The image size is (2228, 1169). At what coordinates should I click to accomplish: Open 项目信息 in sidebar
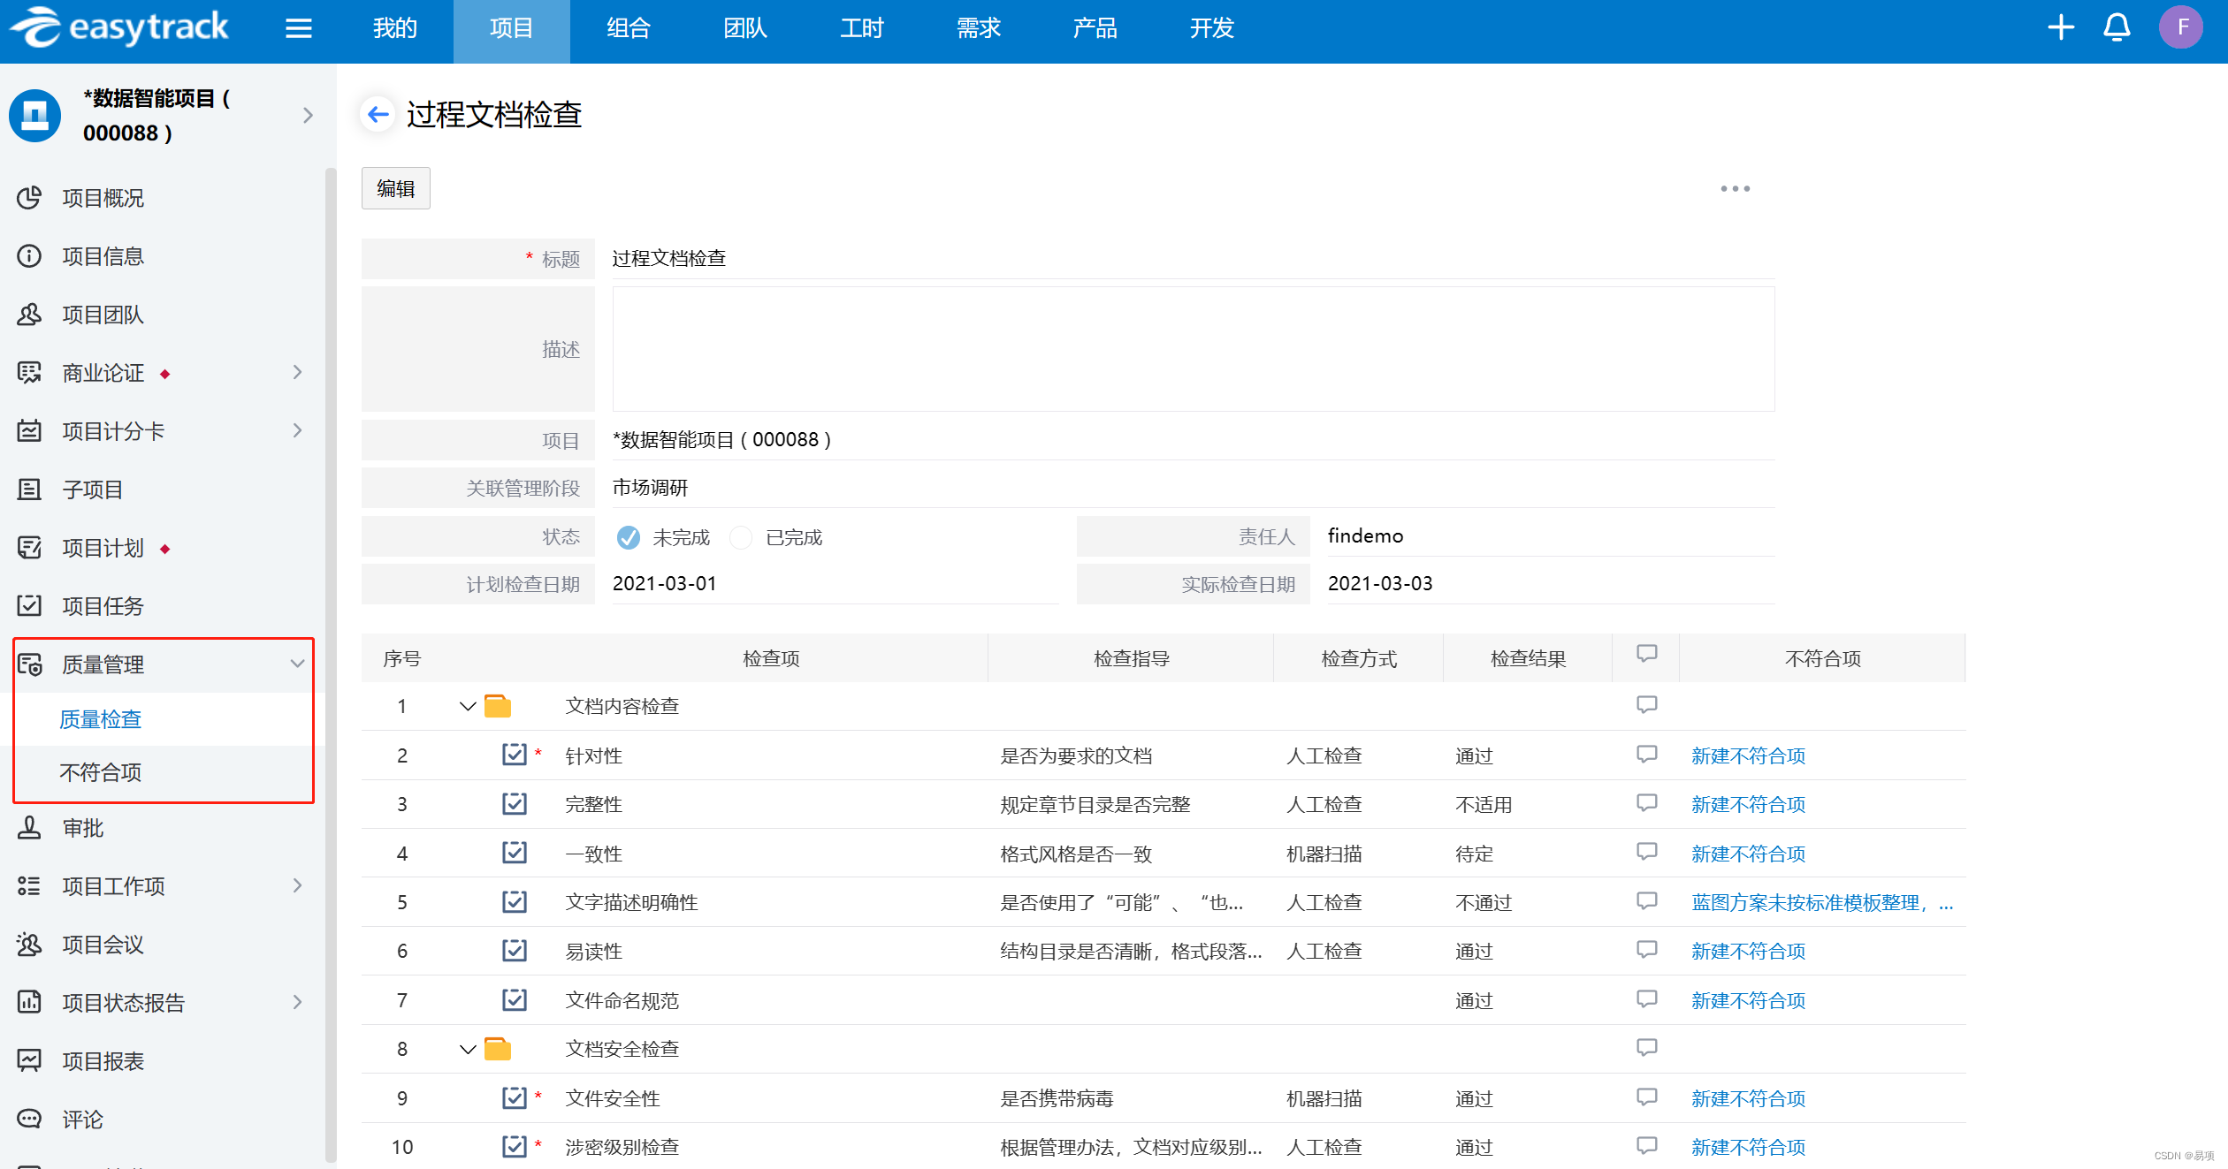(x=103, y=256)
